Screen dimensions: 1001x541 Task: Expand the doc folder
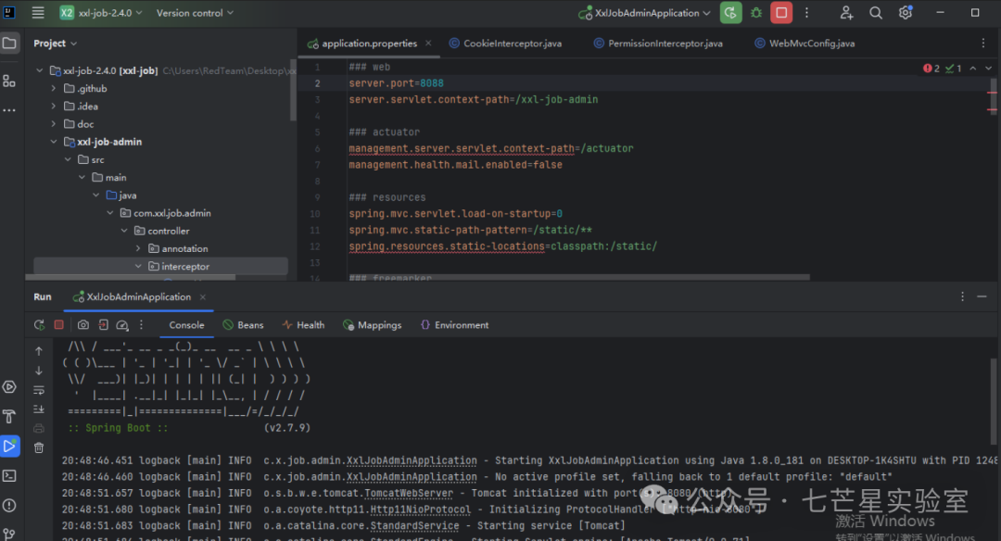point(54,124)
